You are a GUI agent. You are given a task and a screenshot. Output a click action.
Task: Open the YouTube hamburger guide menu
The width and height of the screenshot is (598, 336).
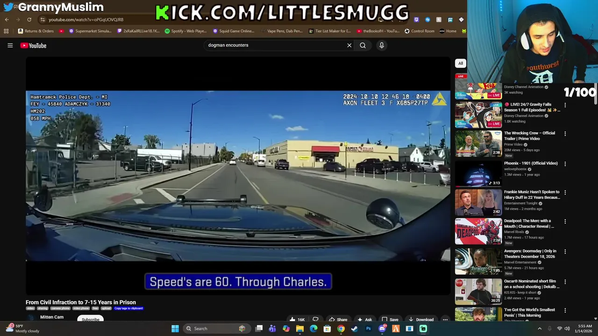tap(10, 45)
